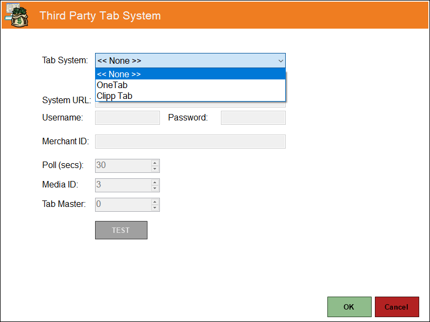The height and width of the screenshot is (322, 430).
Task: Click the Tab Master number field
Action: (123, 205)
